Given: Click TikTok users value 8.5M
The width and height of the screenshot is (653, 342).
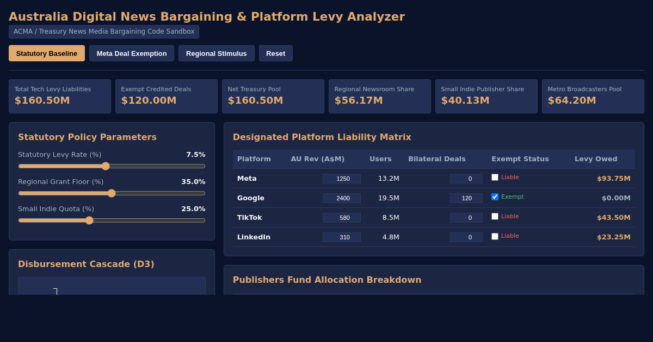Looking at the screenshot, I should click(x=391, y=218).
